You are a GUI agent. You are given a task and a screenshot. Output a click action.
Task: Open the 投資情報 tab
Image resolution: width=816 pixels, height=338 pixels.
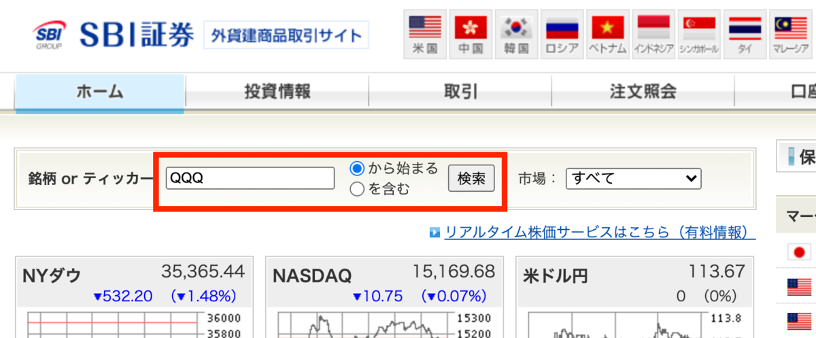click(277, 92)
